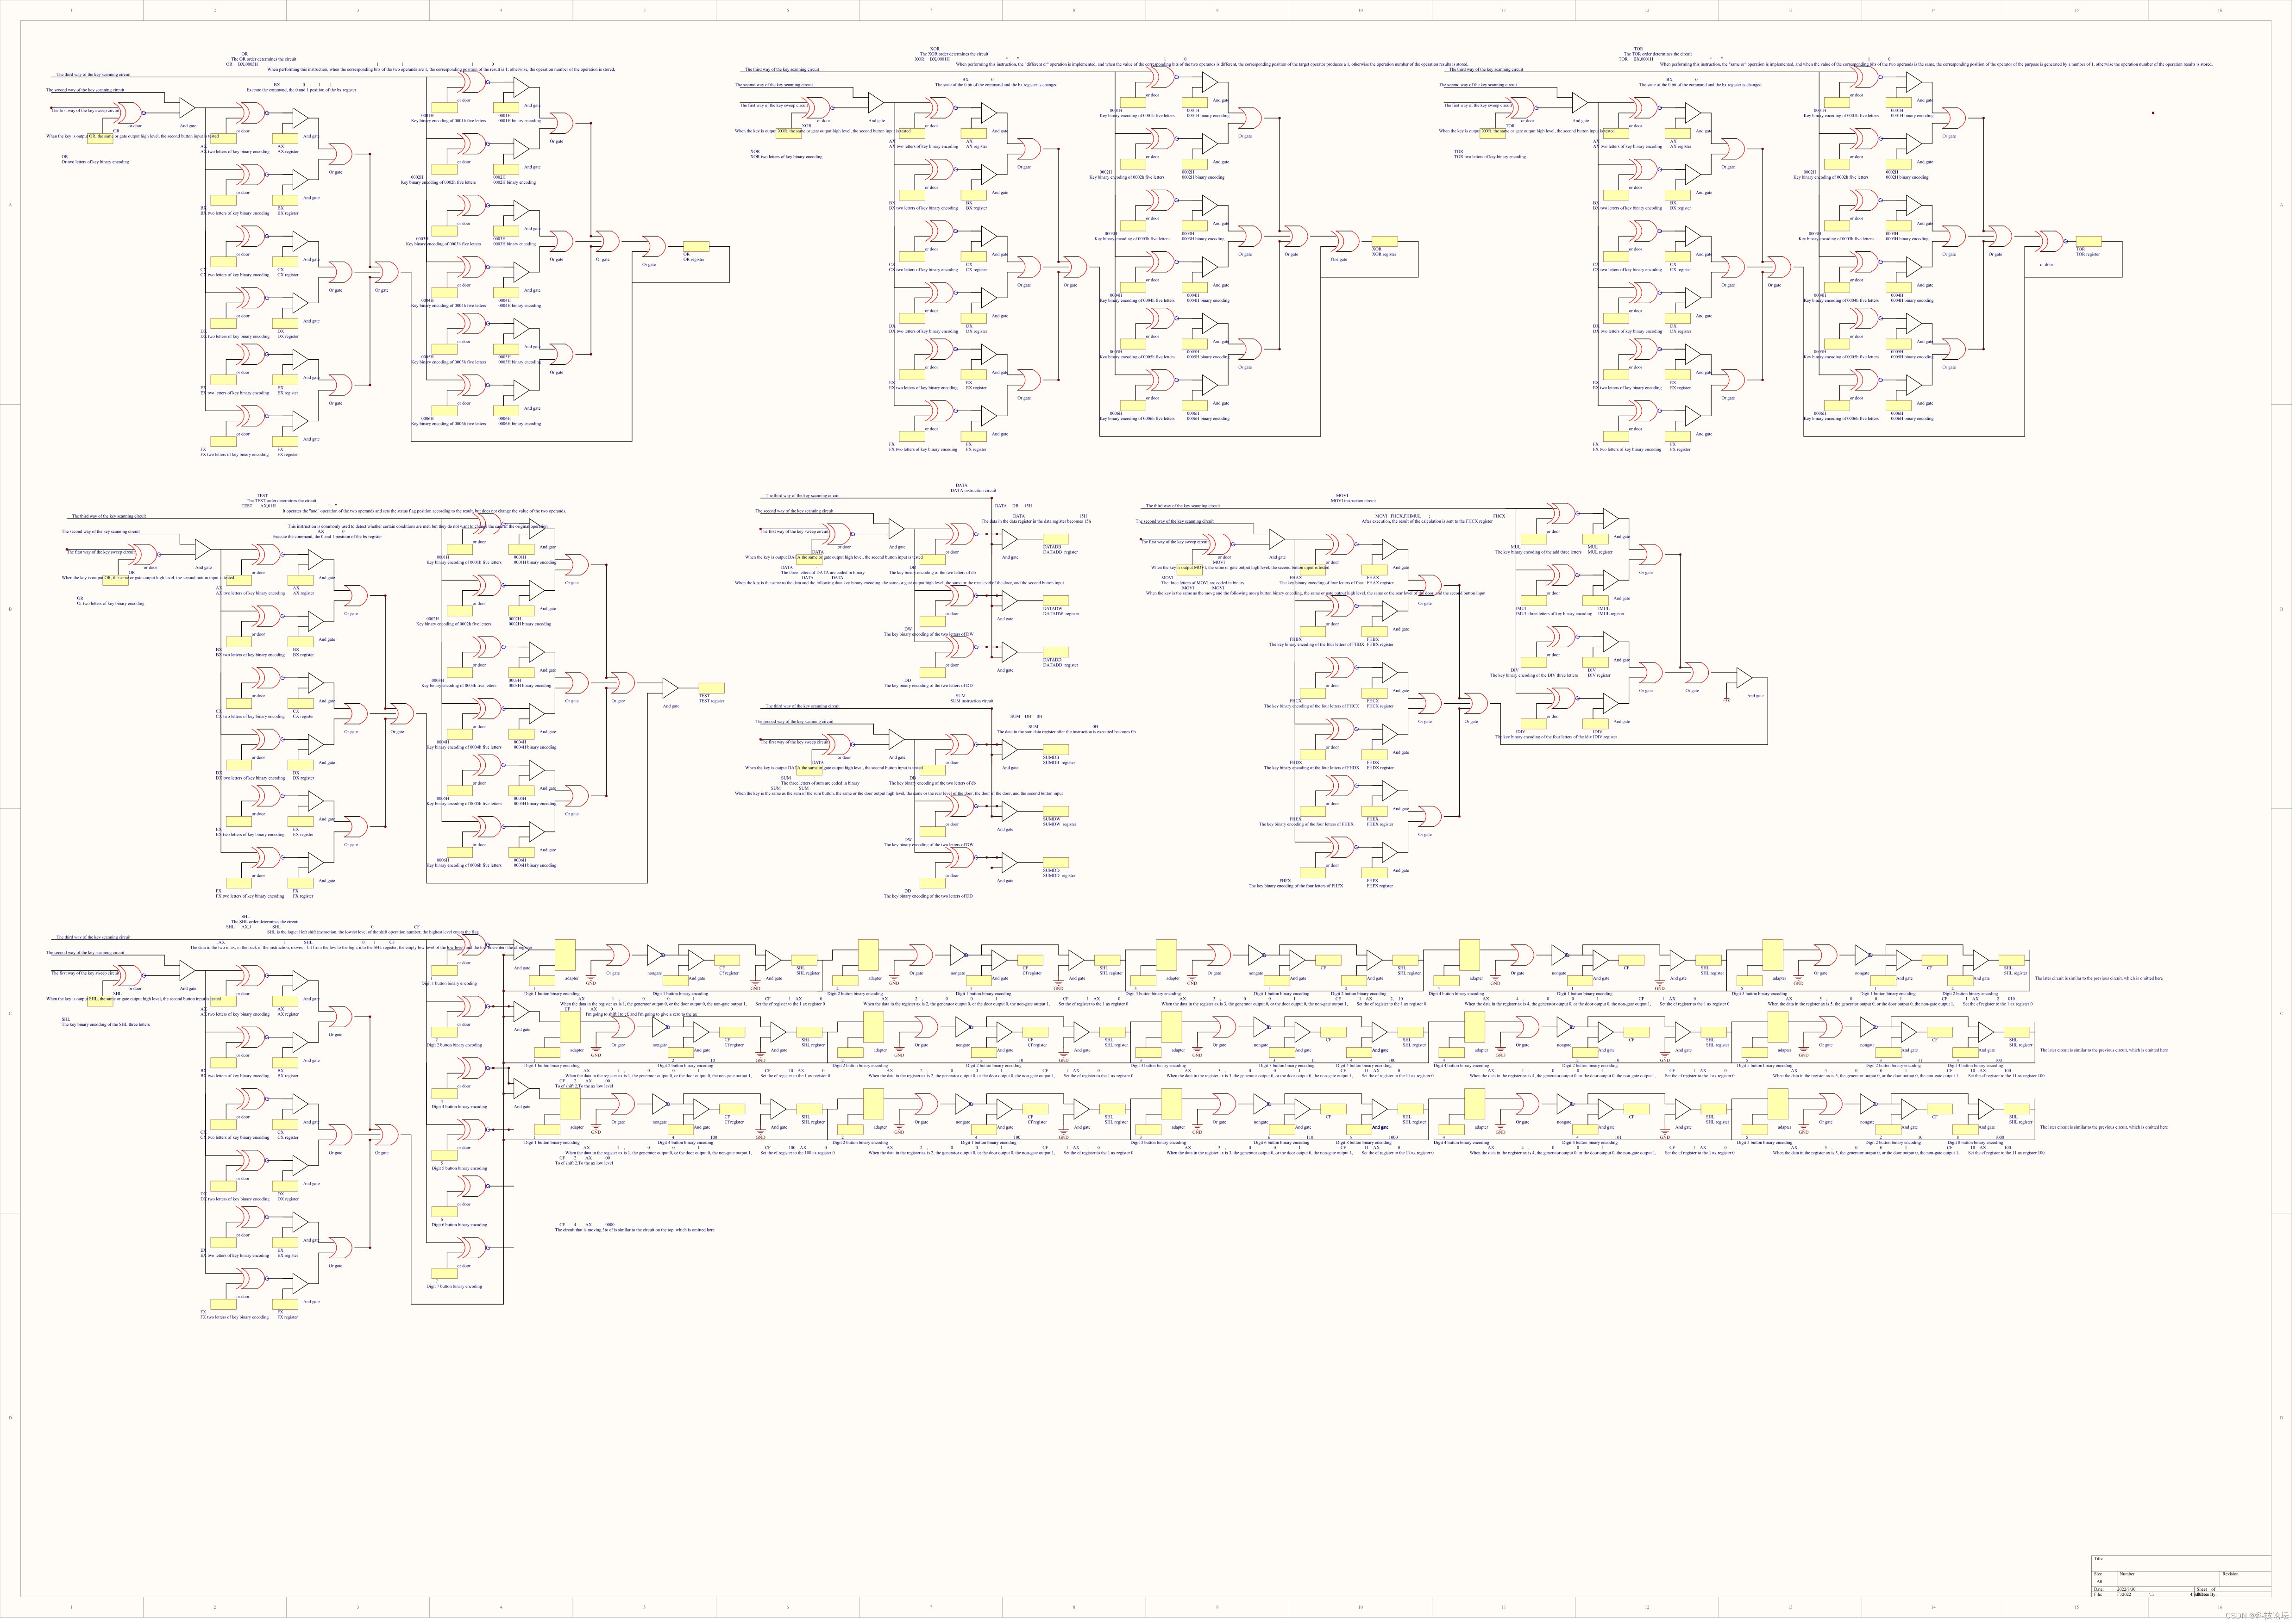
Task: Click the 'SUM instruction circuit' heading
Action: (972, 701)
